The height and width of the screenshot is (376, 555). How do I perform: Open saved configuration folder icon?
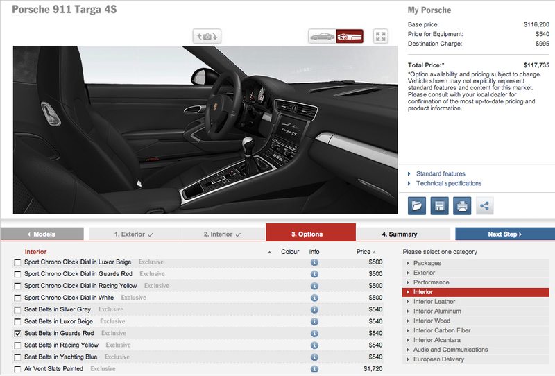point(417,206)
